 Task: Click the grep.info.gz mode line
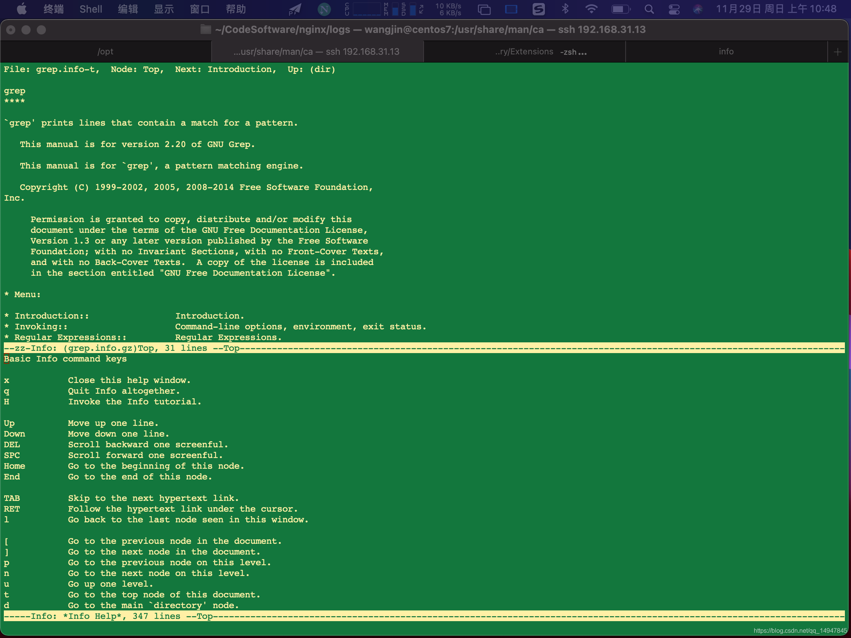pyautogui.click(x=424, y=348)
